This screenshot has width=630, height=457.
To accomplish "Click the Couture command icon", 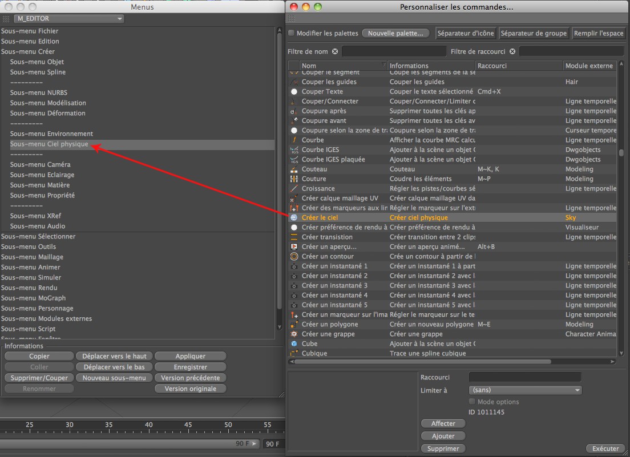I will 294,179.
